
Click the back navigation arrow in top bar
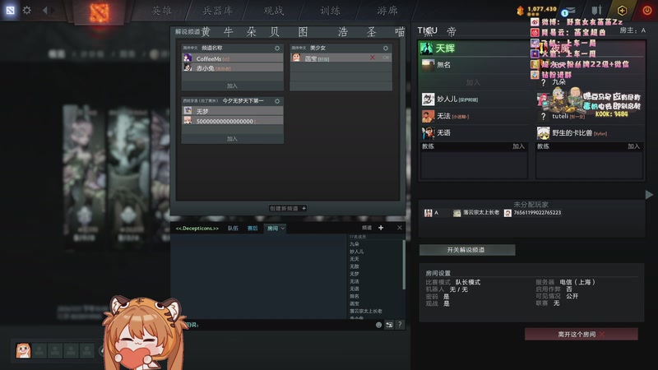point(44,10)
